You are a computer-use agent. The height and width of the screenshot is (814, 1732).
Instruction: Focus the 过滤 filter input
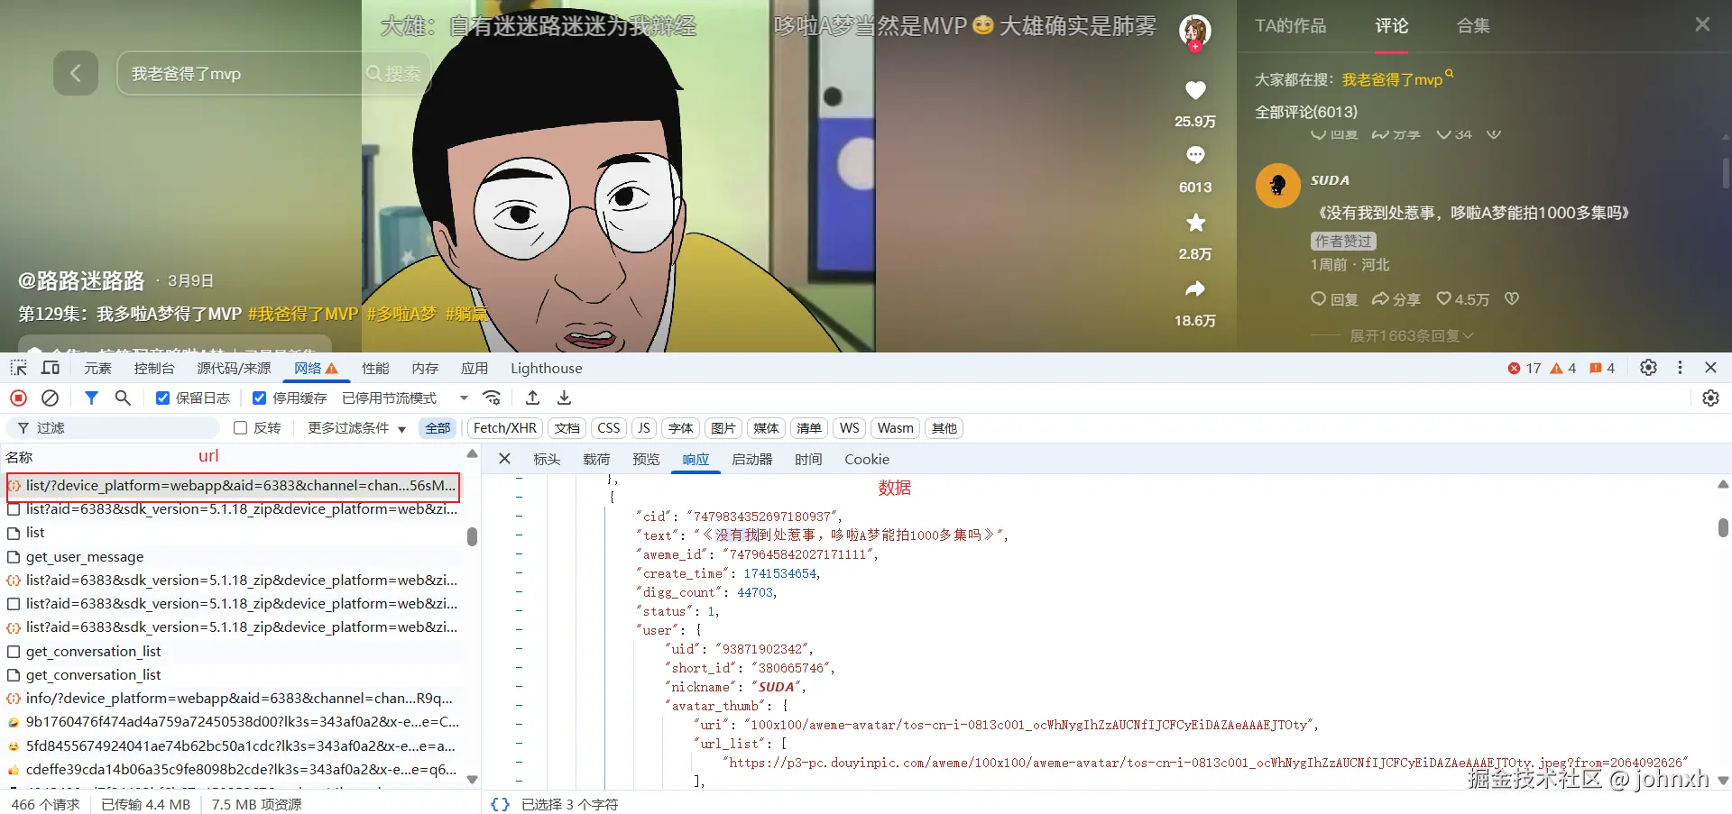(x=113, y=427)
